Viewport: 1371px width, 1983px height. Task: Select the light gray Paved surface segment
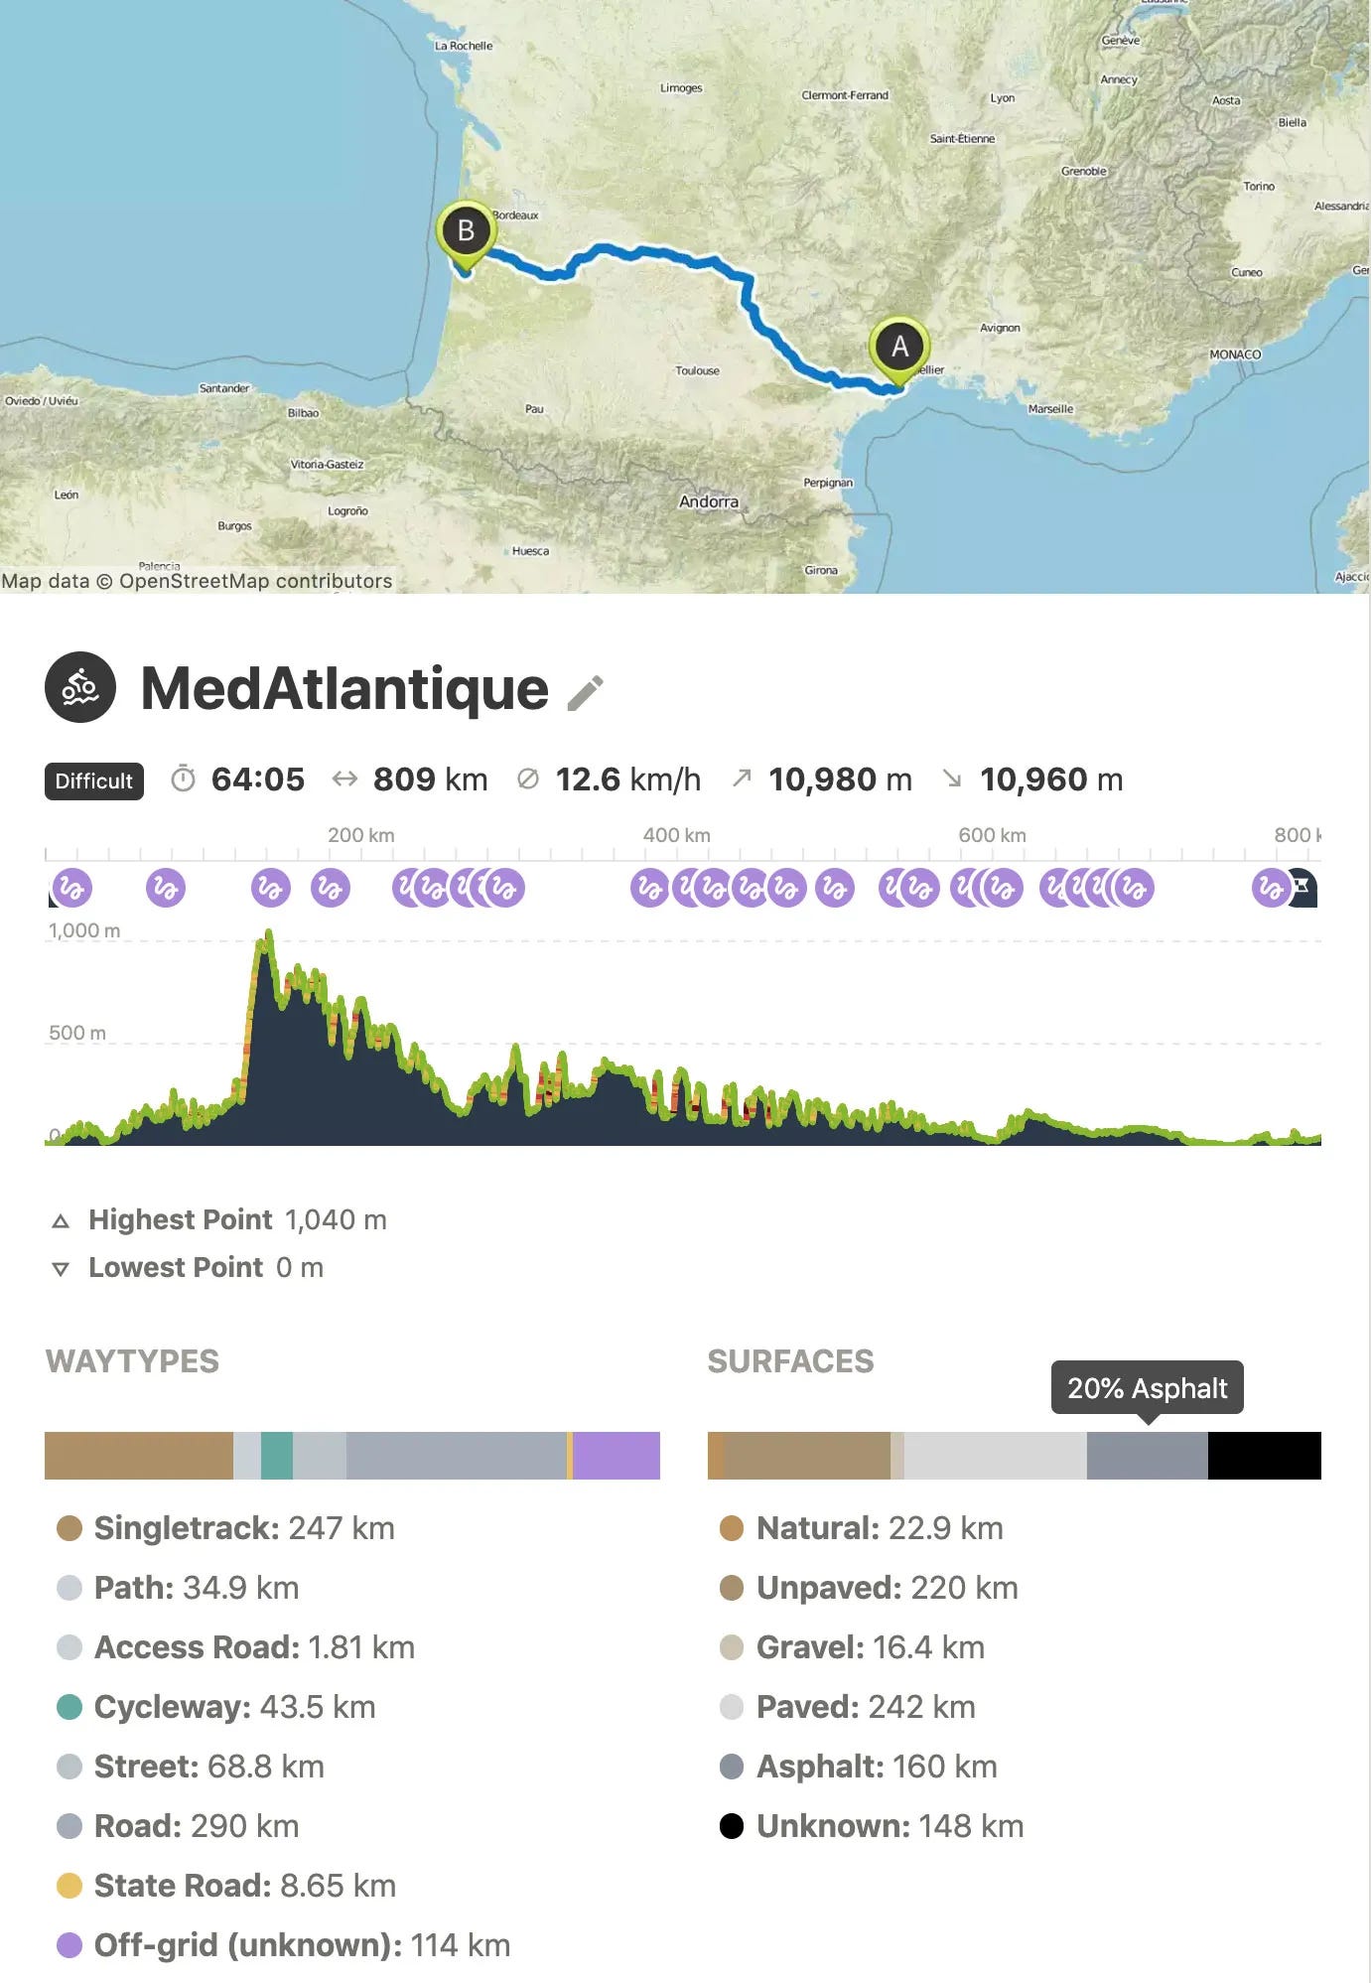tap(996, 1456)
